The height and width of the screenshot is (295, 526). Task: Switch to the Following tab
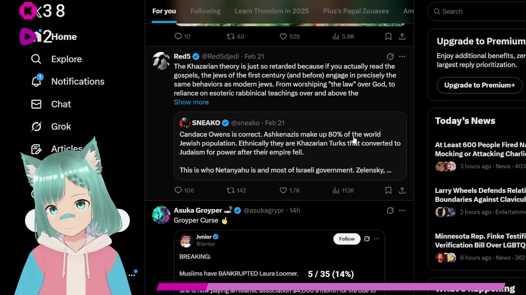tap(205, 11)
